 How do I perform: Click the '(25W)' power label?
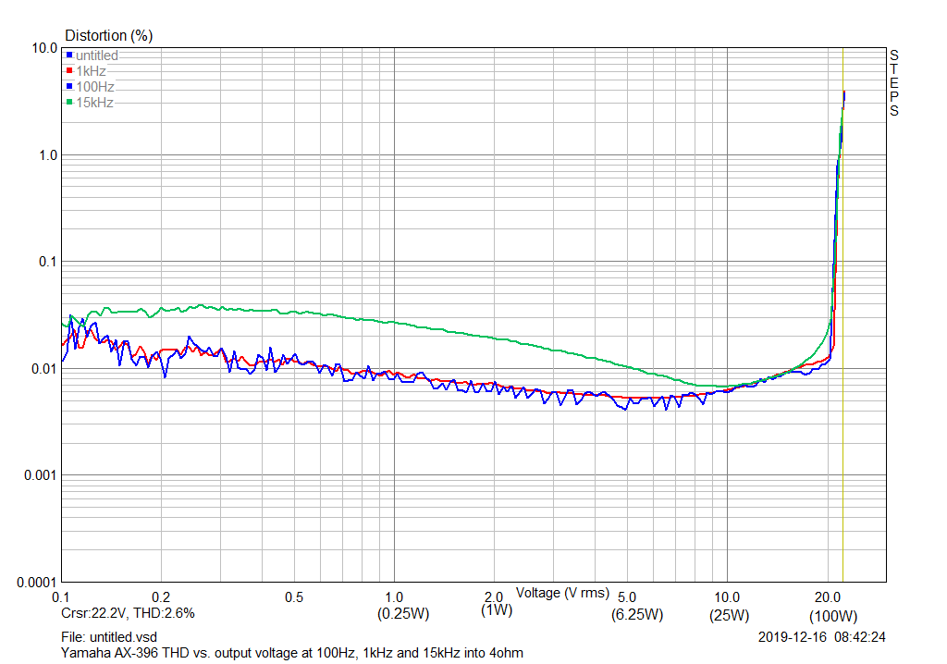point(729,616)
